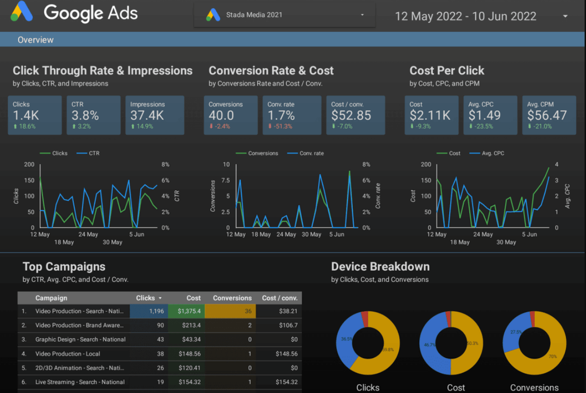Click the Conversions column header
This screenshot has height=393, width=586.
232,298
